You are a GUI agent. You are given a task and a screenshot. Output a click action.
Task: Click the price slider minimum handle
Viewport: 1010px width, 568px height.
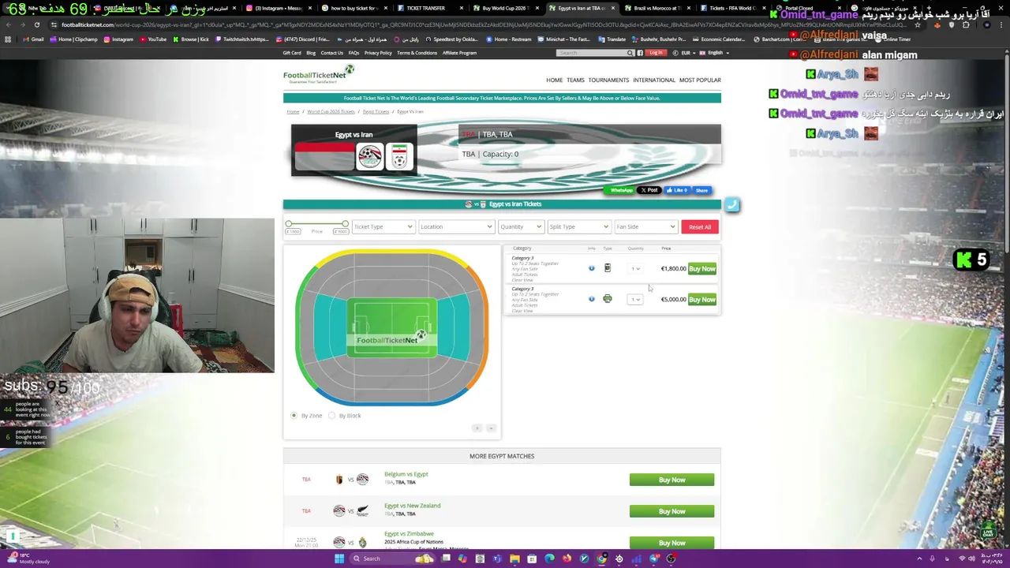pyautogui.click(x=289, y=225)
